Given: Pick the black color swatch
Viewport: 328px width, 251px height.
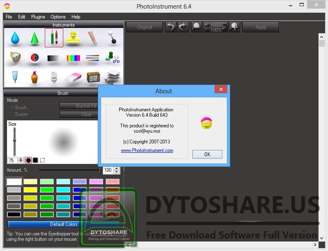Looking at the screenshot, I should (x=14, y=214).
